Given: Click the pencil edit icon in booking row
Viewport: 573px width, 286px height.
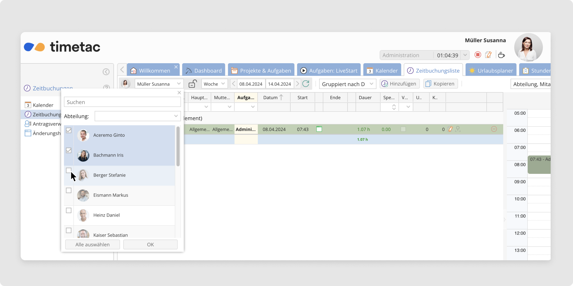Looking at the screenshot, I should pos(450,129).
